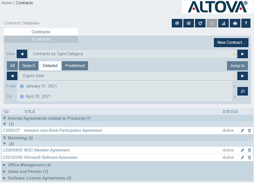Click the refresh icon in toolbar
Image resolution: width=254 pixels, height=183 pixels.
point(200,23)
